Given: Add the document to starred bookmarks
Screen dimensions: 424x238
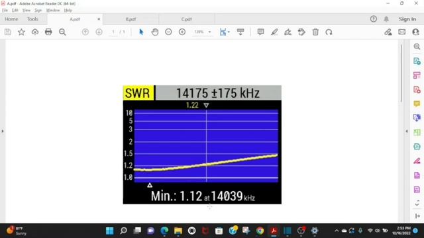Looking at the screenshot, I should click(x=21, y=32).
